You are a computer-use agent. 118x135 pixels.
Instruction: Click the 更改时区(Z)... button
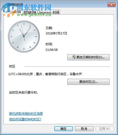click(88, 82)
